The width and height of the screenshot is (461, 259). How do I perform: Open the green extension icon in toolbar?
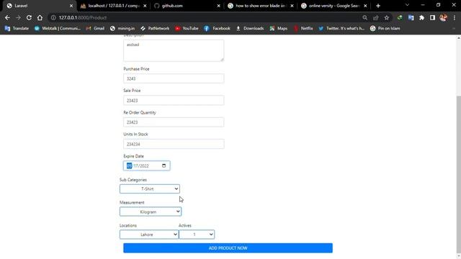(x=400, y=17)
